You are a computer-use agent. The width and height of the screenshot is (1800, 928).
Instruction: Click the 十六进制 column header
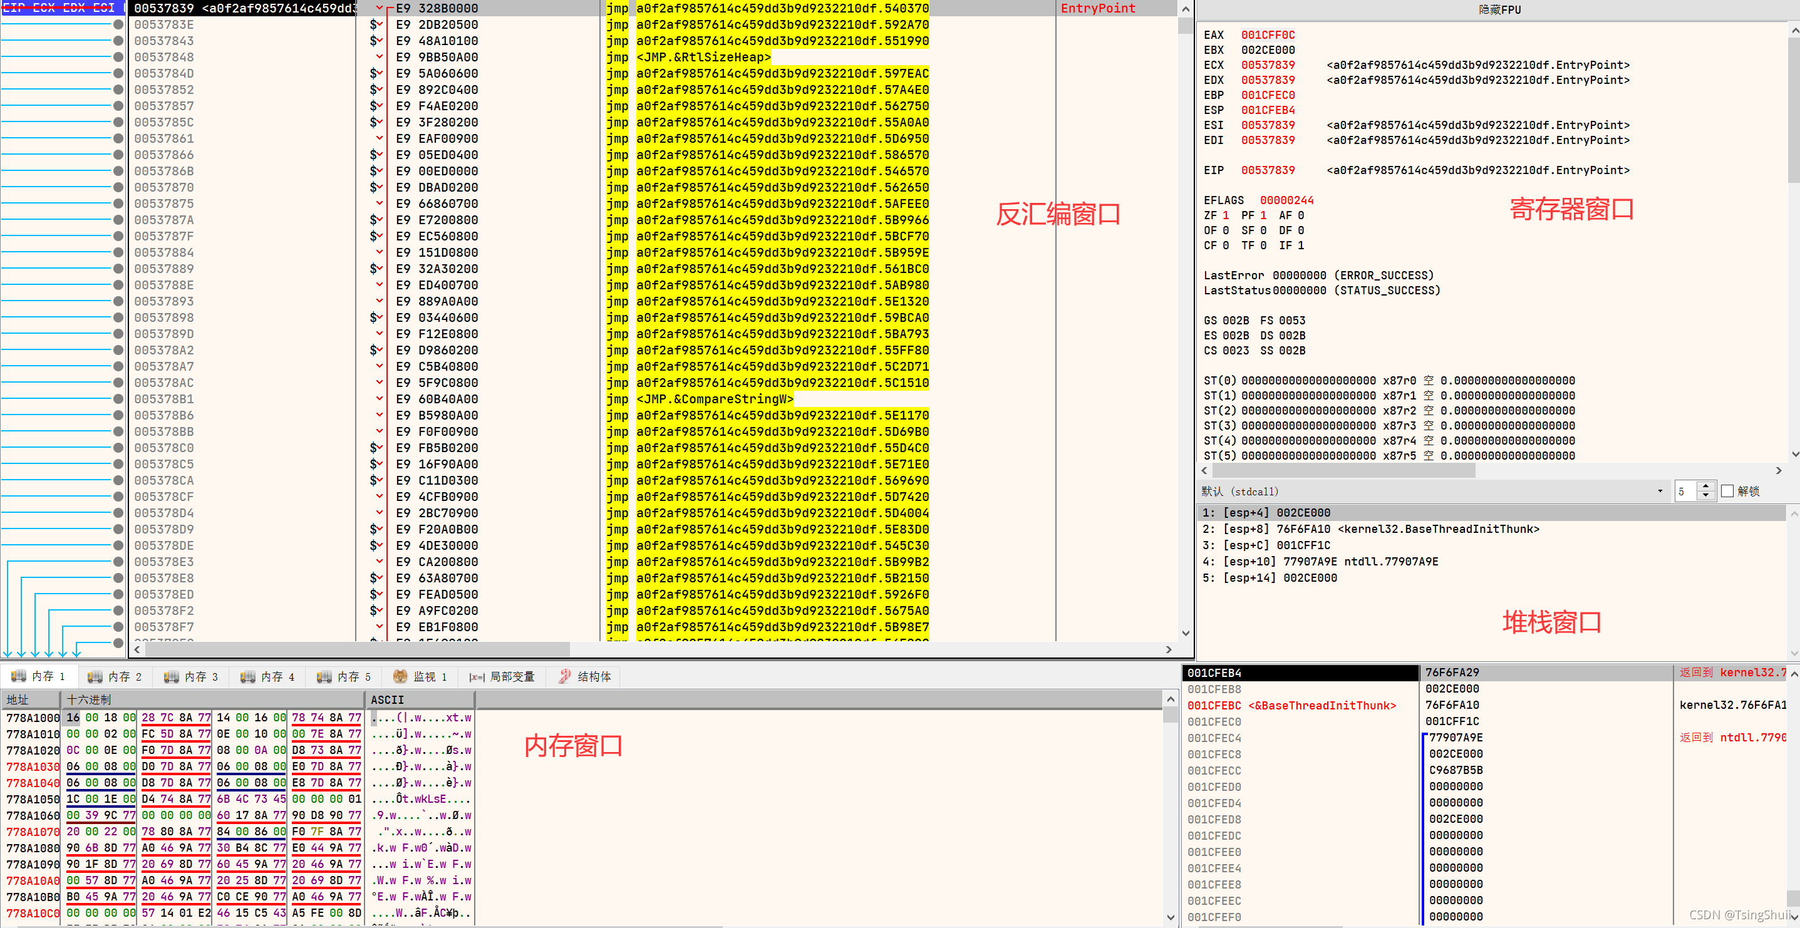coord(89,699)
